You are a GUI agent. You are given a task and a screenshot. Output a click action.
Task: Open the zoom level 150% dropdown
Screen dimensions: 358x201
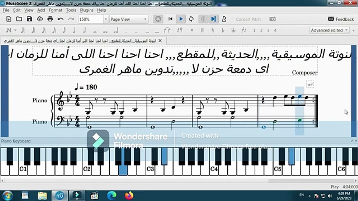pyautogui.click(x=105, y=19)
